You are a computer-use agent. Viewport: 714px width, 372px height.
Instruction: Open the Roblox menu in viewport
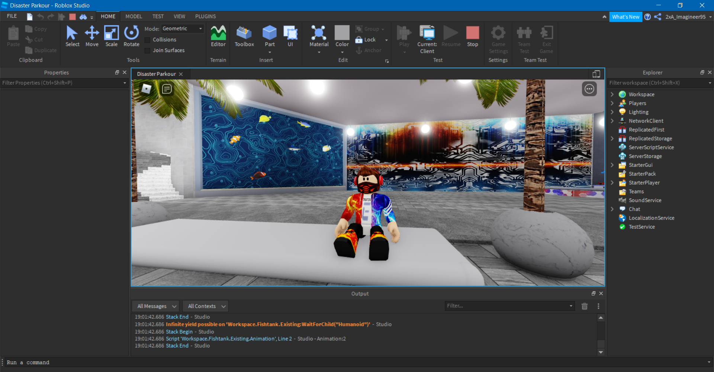(x=147, y=89)
